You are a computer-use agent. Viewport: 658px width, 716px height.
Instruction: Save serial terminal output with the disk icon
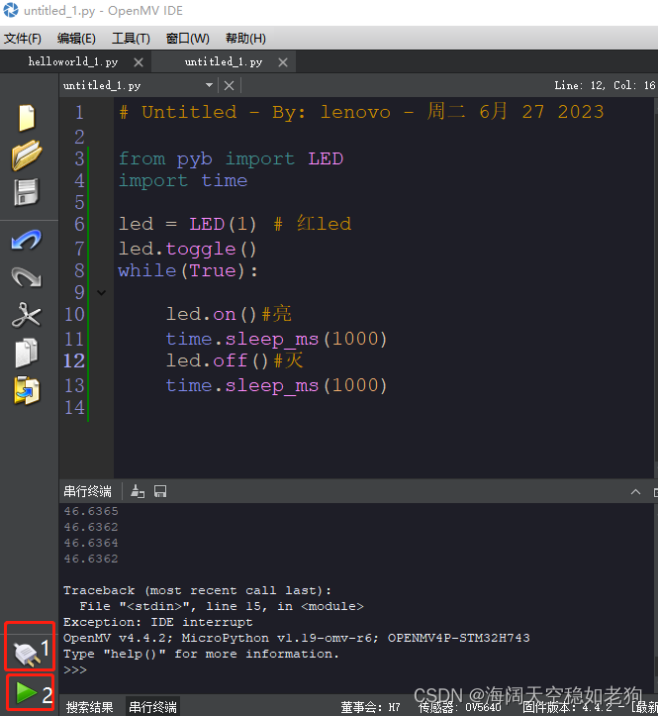[160, 491]
